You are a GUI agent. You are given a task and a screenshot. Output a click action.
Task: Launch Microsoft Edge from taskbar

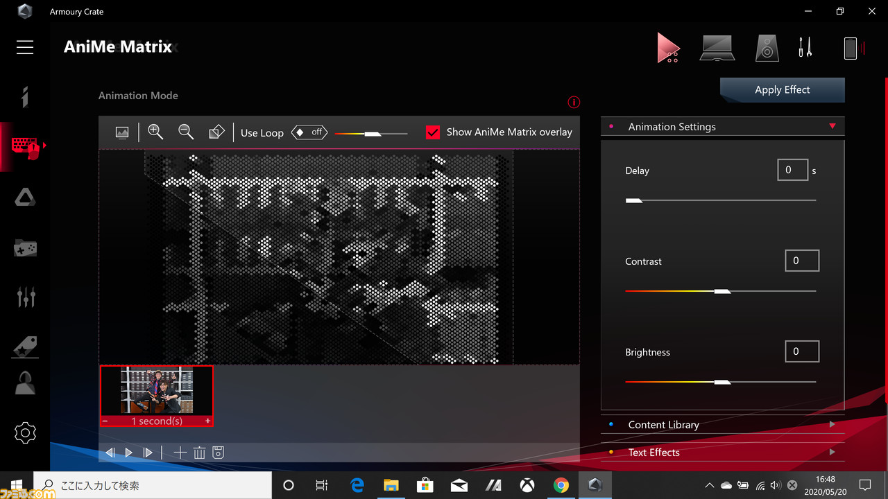tap(357, 486)
